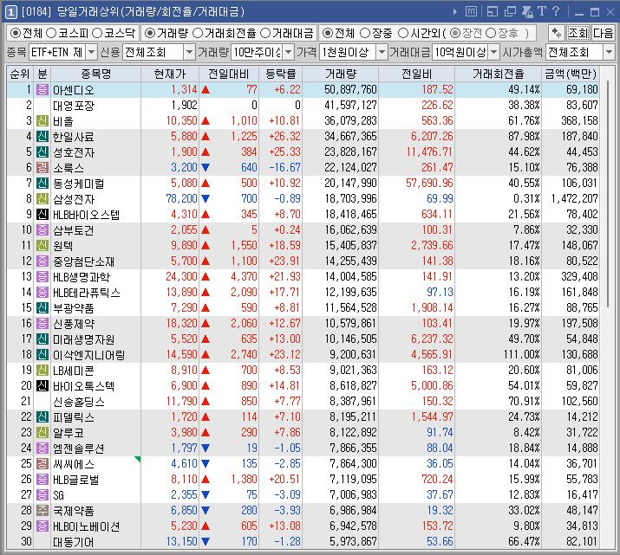Image resolution: width=620 pixels, height=555 pixels.
Task: Click the red up arrow on 원텍 row
Action: [x=206, y=246]
